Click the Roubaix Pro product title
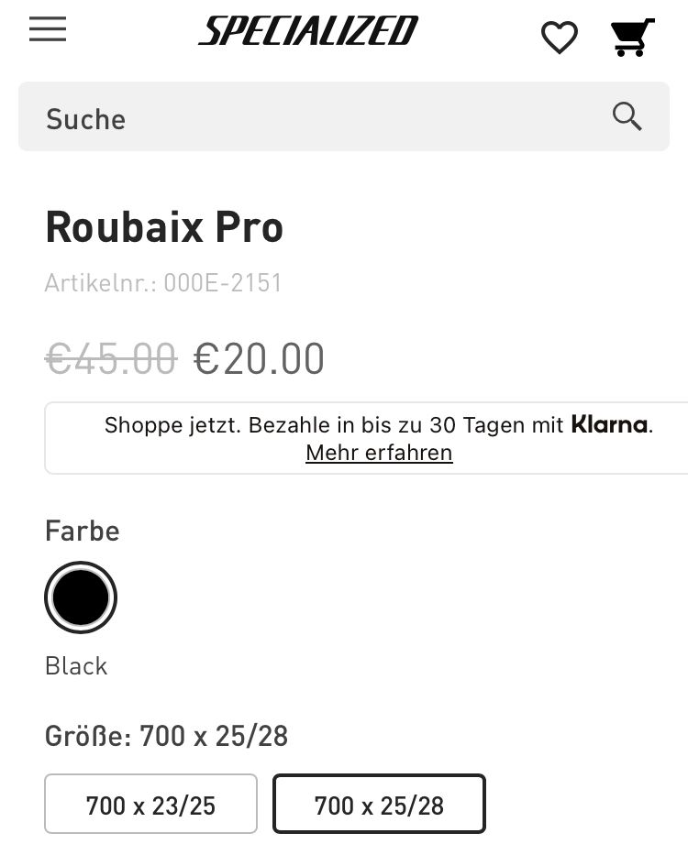The width and height of the screenshot is (688, 866). point(164,227)
